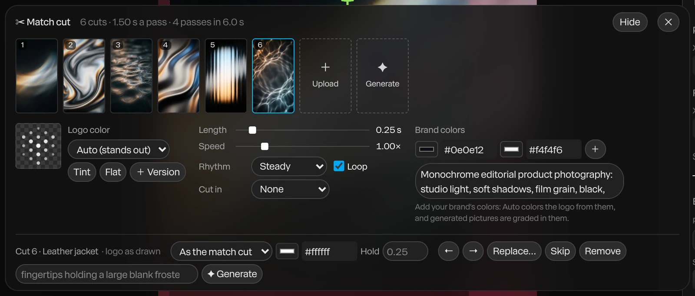Click the dotted logo preview
The height and width of the screenshot is (296, 695).
(38, 146)
